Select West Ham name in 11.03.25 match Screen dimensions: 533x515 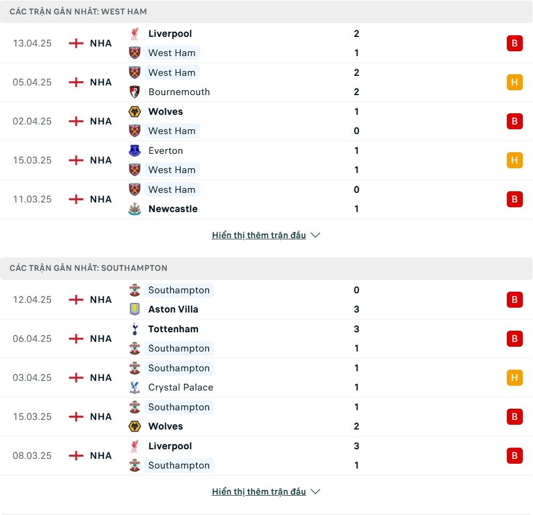coord(172,190)
